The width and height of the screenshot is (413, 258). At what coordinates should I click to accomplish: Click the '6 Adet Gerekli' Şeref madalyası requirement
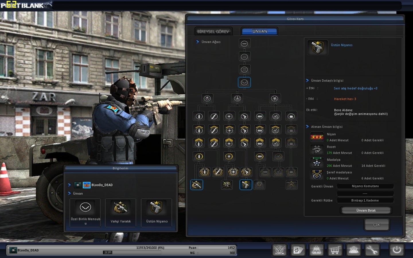click(372, 178)
